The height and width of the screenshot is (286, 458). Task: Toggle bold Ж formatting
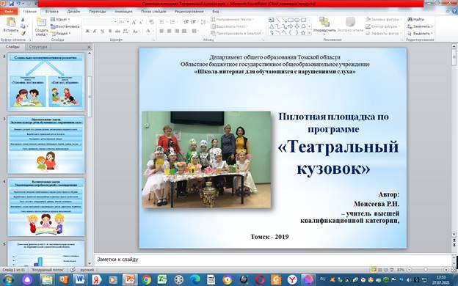click(x=87, y=31)
